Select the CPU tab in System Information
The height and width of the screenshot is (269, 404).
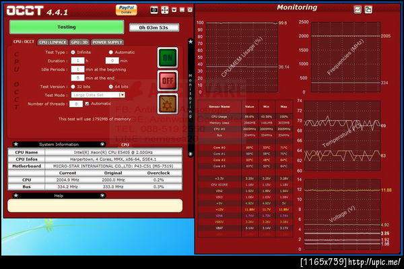click(x=125, y=145)
